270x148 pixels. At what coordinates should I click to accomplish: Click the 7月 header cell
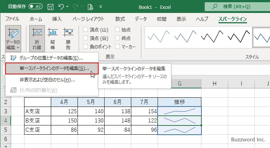[x=144, y=102]
